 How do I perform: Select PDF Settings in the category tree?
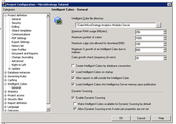pyautogui.click(x=19, y=38)
